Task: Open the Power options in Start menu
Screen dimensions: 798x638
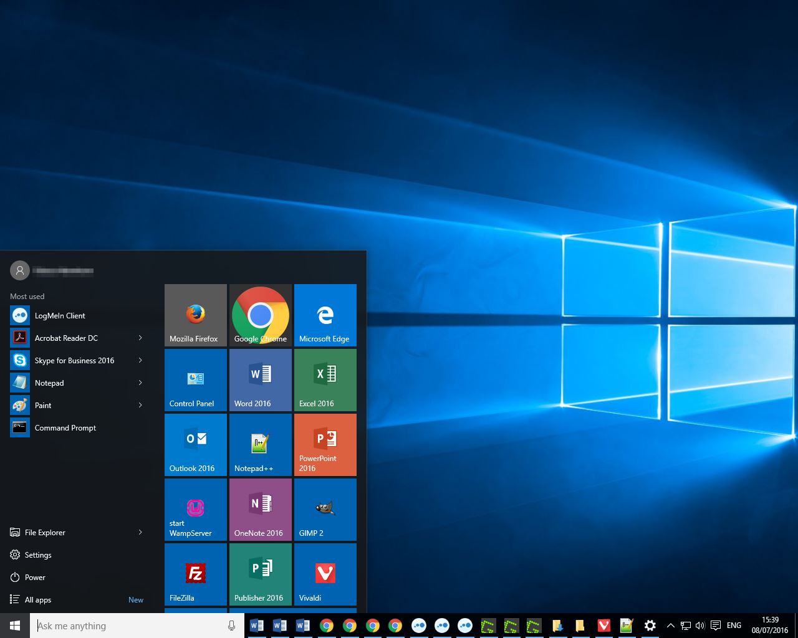Action: (x=77, y=577)
